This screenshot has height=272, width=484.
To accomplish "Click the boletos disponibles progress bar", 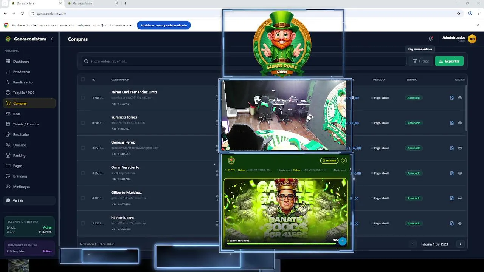I will pyautogui.click(x=281, y=244).
